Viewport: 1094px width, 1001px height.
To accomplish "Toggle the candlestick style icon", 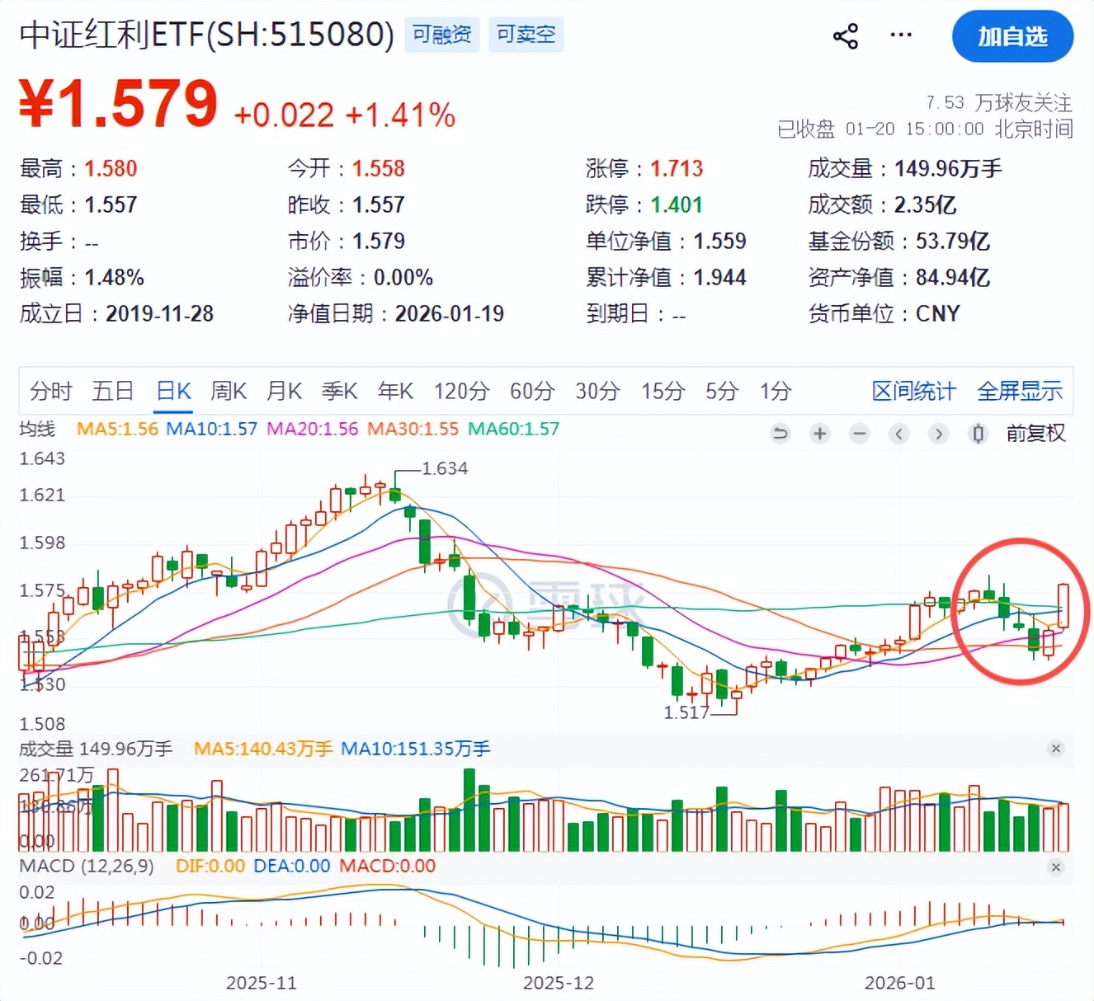I will click(978, 433).
